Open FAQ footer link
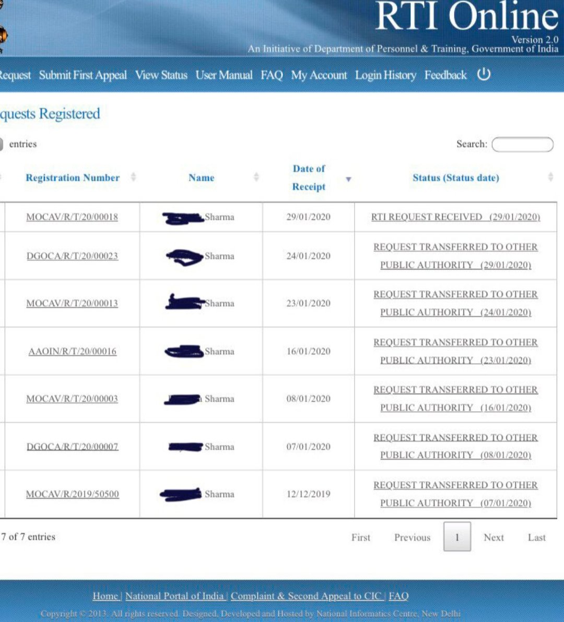 coord(398,596)
